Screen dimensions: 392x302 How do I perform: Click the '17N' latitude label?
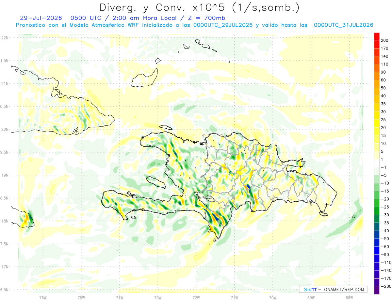5,267
